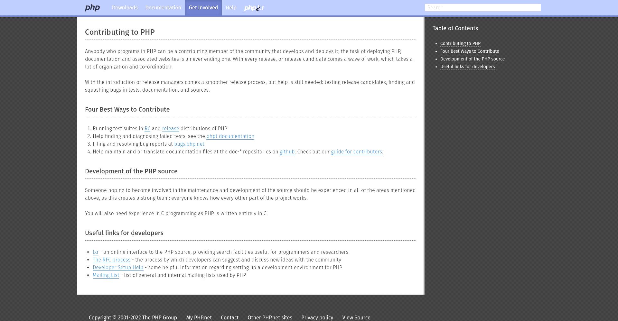Open the Privacy policy footer link
The width and height of the screenshot is (618, 321).
click(x=317, y=318)
